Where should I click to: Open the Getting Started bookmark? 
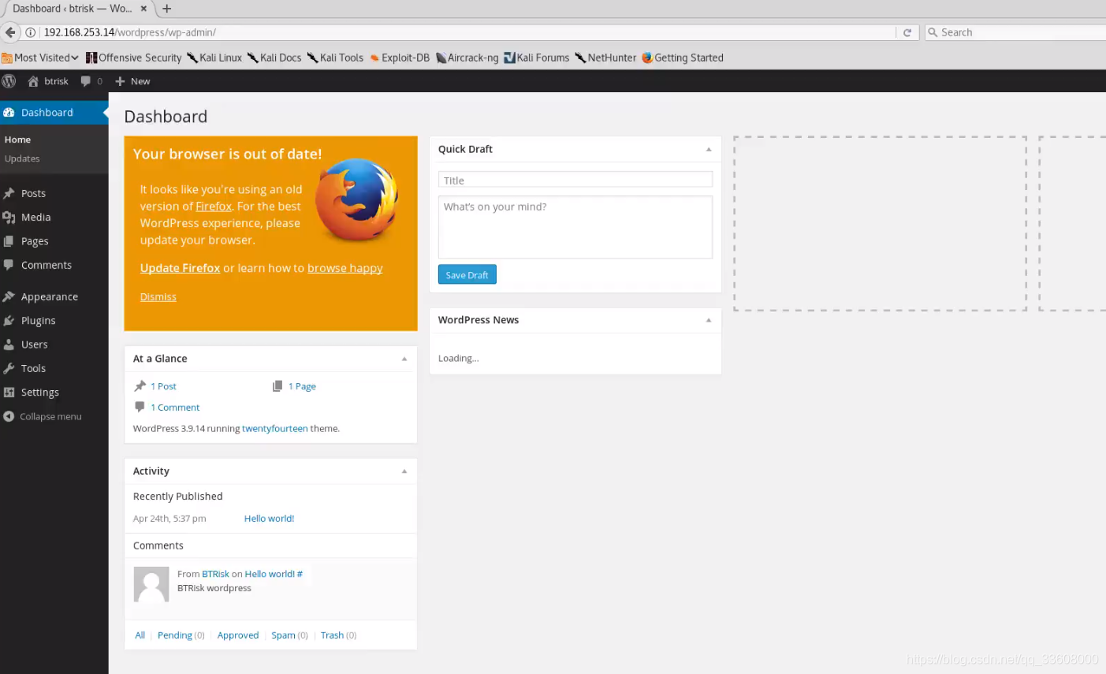click(x=683, y=58)
